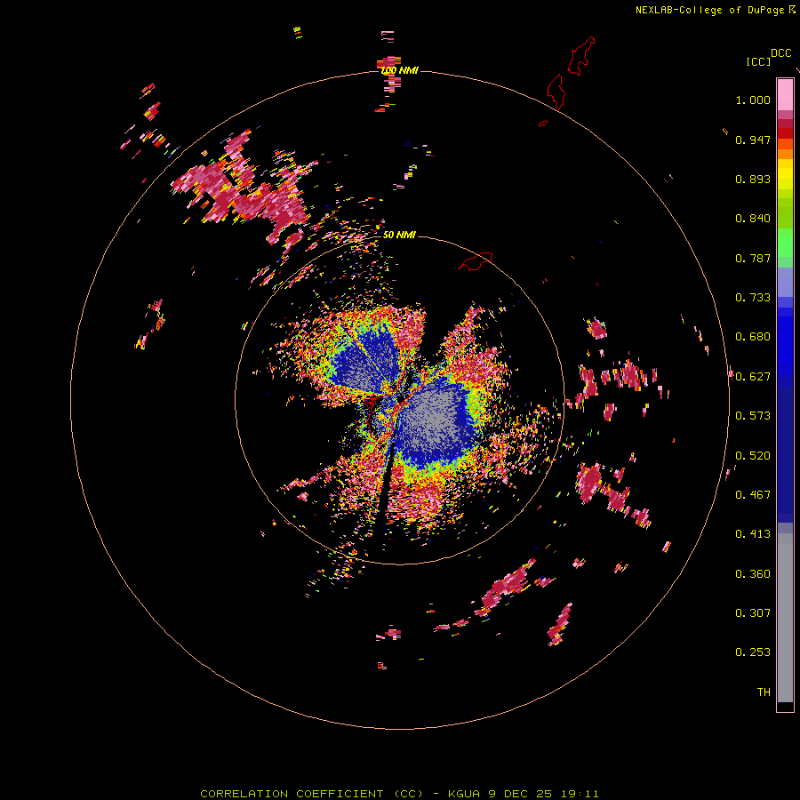Click the 0.253 color scale value
The height and width of the screenshot is (800, 800).
pos(753,652)
